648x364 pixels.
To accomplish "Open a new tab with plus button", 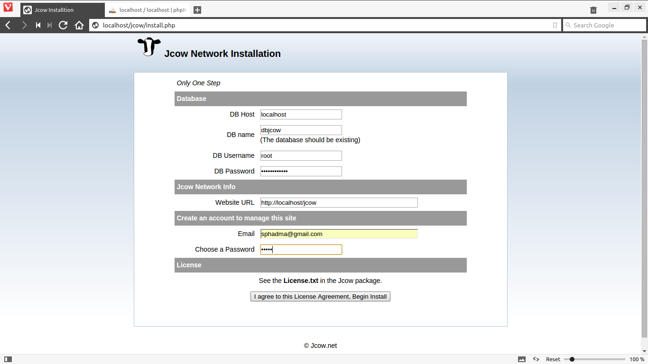I will click(x=197, y=10).
